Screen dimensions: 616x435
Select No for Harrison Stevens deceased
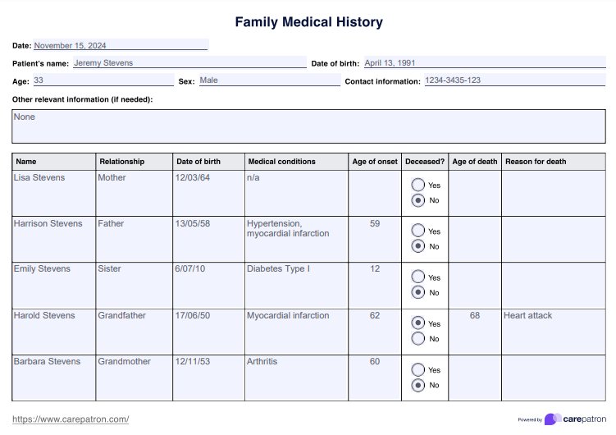tap(418, 245)
